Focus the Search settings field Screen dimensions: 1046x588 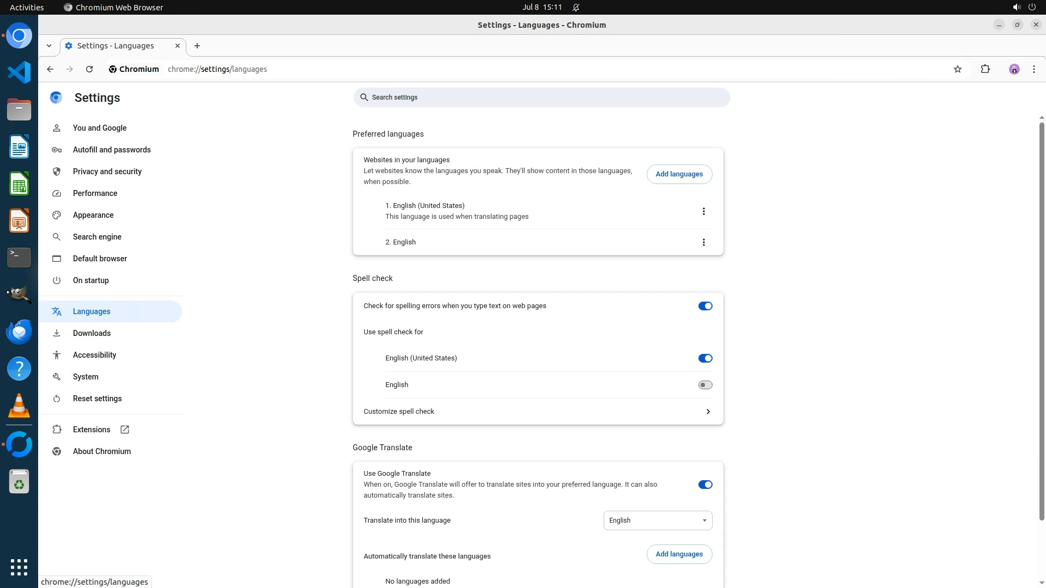click(x=541, y=97)
